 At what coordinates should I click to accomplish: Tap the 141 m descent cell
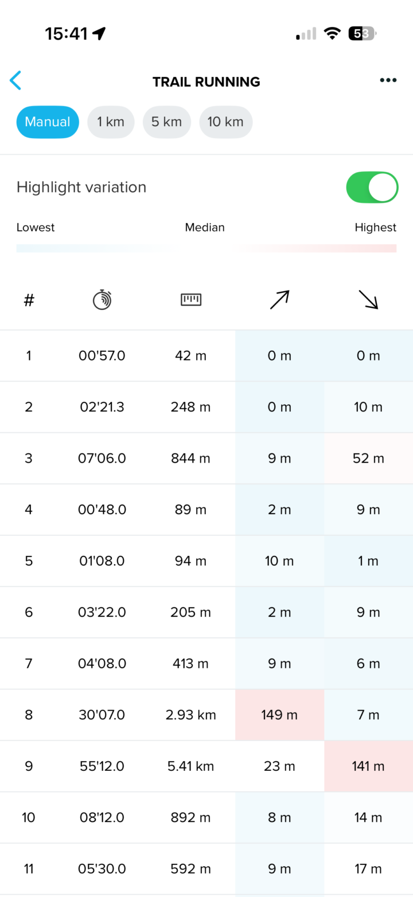pyautogui.click(x=368, y=766)
